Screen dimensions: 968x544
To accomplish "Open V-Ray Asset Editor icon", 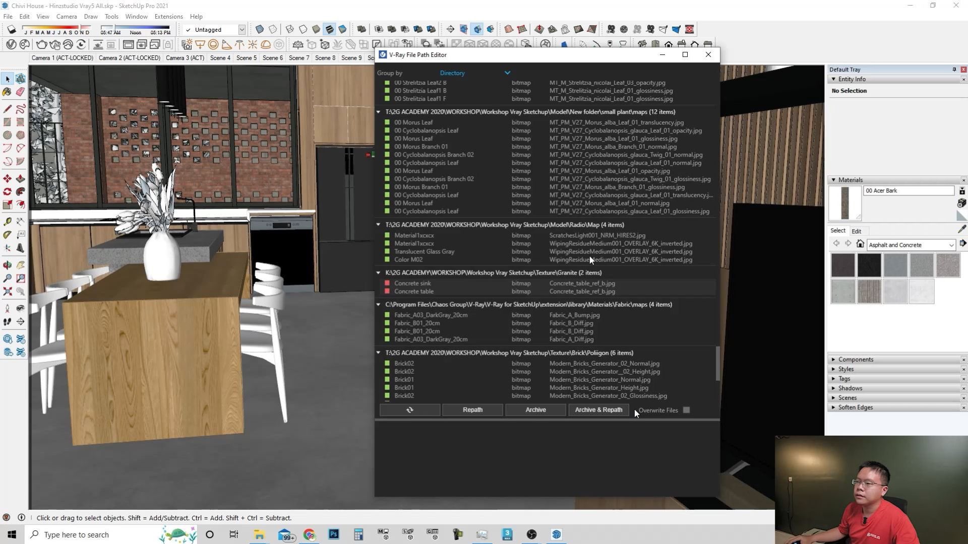I will pos(11,44).
